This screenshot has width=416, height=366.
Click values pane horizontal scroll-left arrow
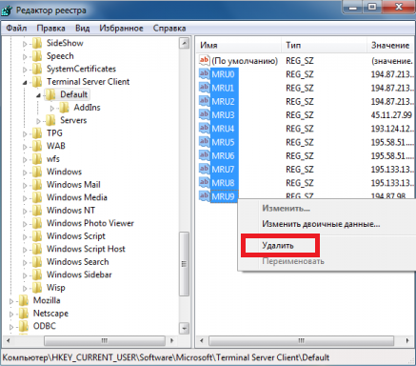[201, 340]
